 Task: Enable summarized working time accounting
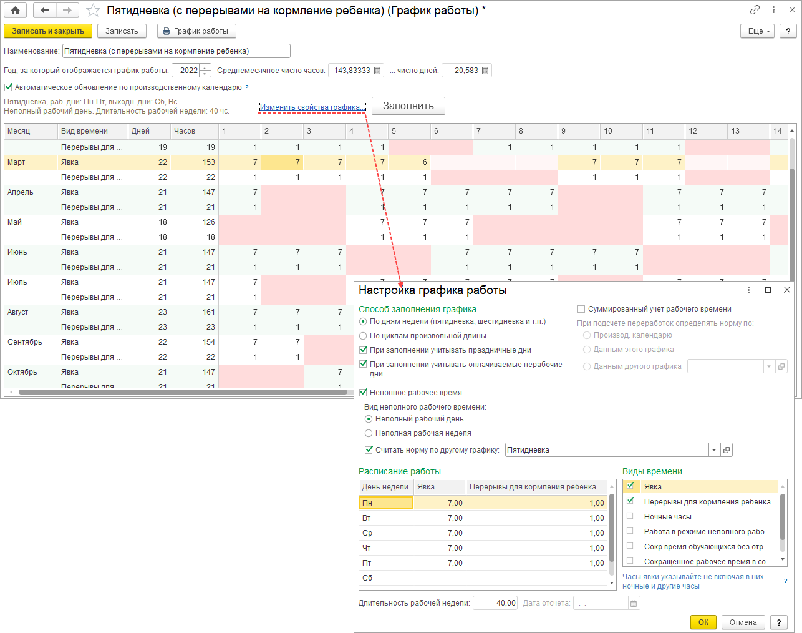(x=581, y=309)
